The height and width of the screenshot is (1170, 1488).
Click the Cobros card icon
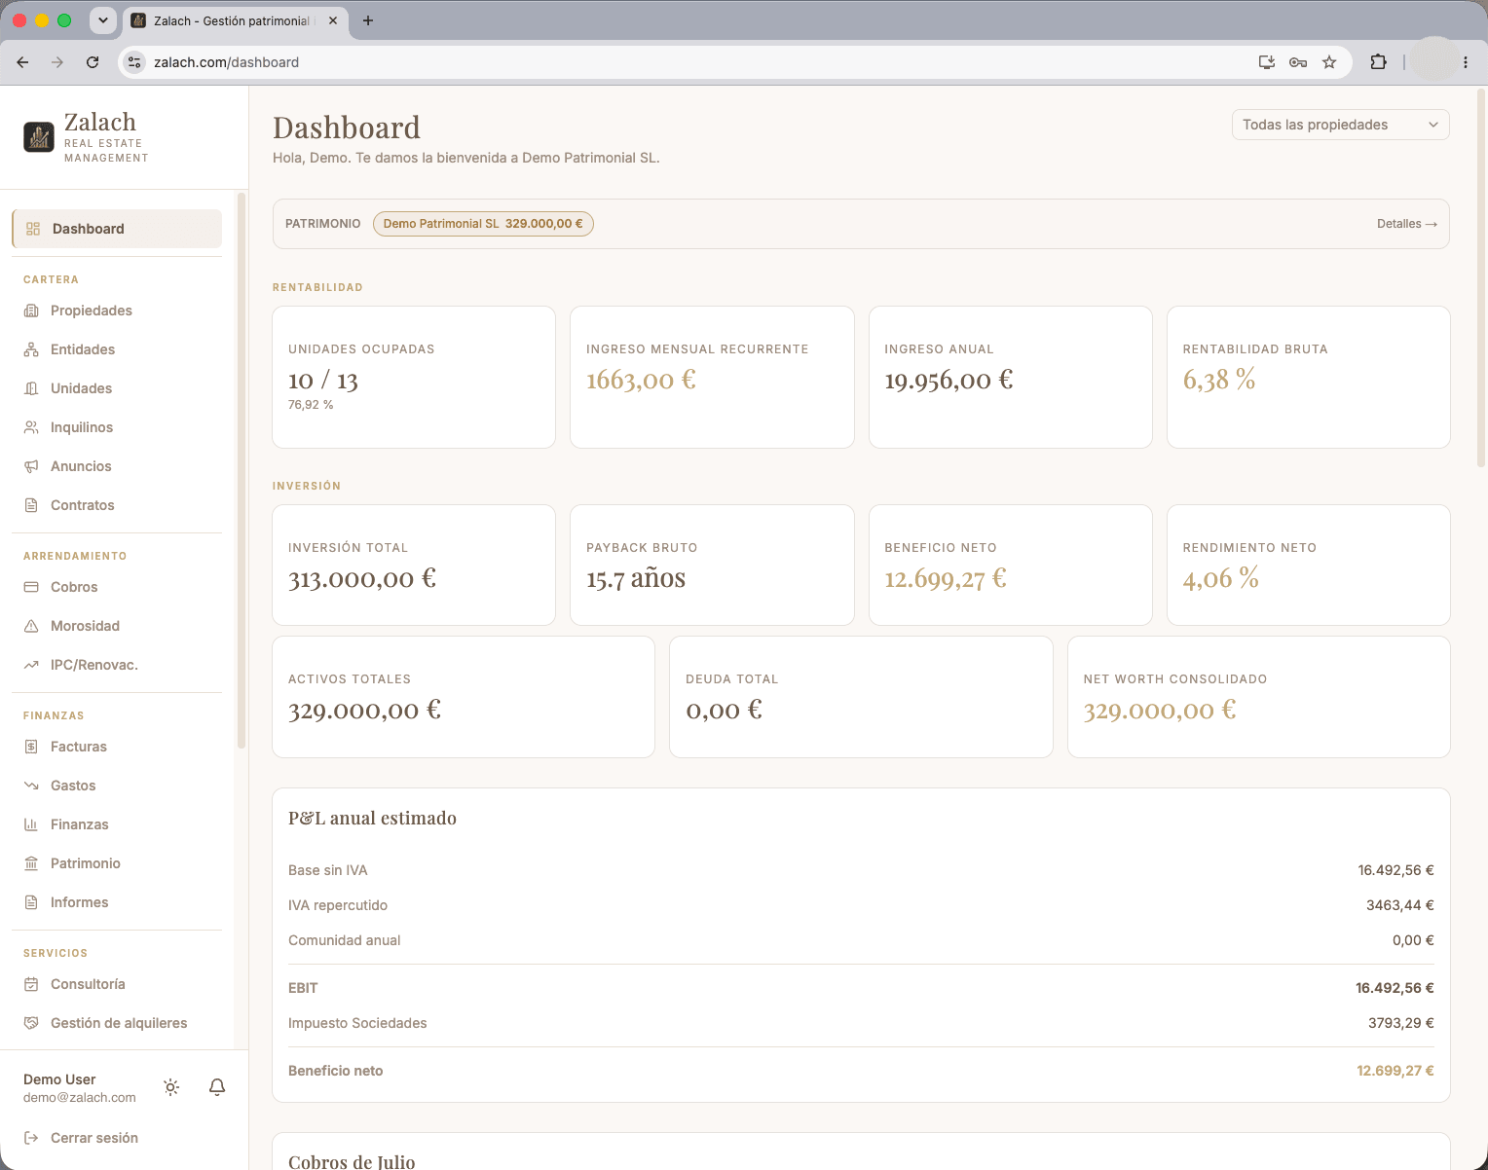(31, 587)
